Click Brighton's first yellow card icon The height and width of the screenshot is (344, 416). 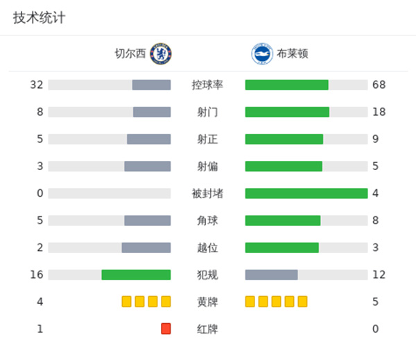(250, 301)
